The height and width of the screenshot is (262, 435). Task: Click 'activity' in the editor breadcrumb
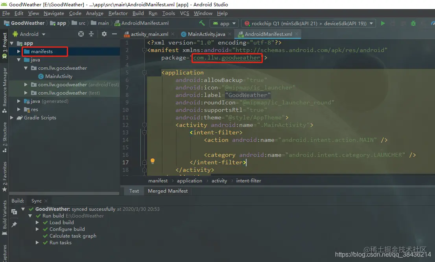(219, 180)
